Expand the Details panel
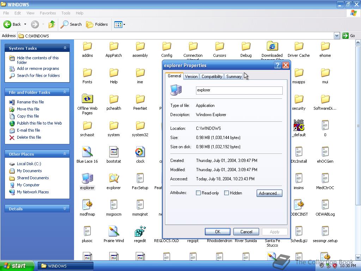 [x=65, y=209]
